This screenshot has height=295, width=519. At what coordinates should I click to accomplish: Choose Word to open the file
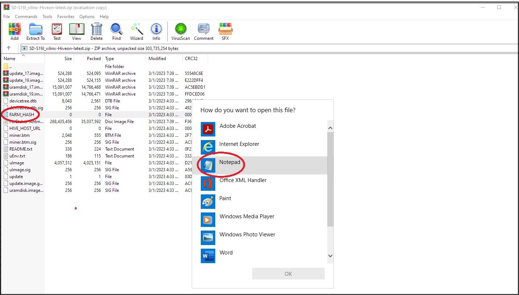(259, 255)
